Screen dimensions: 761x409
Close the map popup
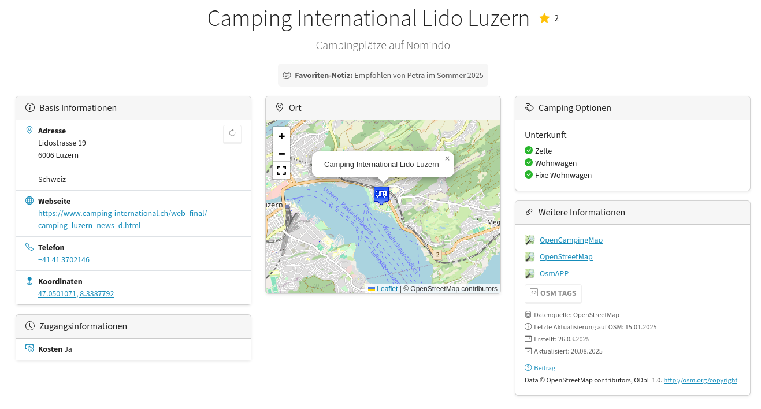(x=447, y=158)
